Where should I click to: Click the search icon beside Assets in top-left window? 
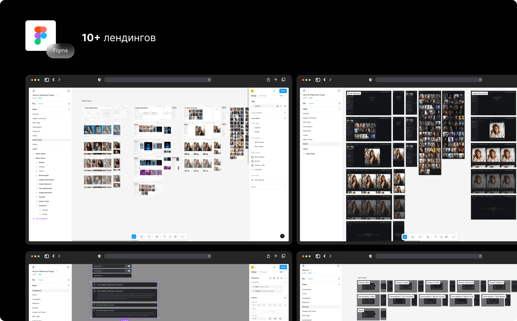pyautogui.click(x=69, y=104)
